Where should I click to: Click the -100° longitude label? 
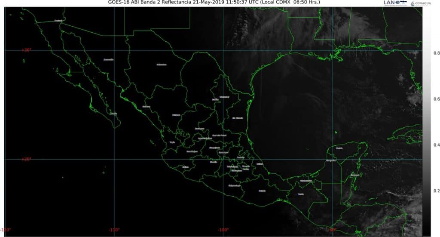(223, 230)
